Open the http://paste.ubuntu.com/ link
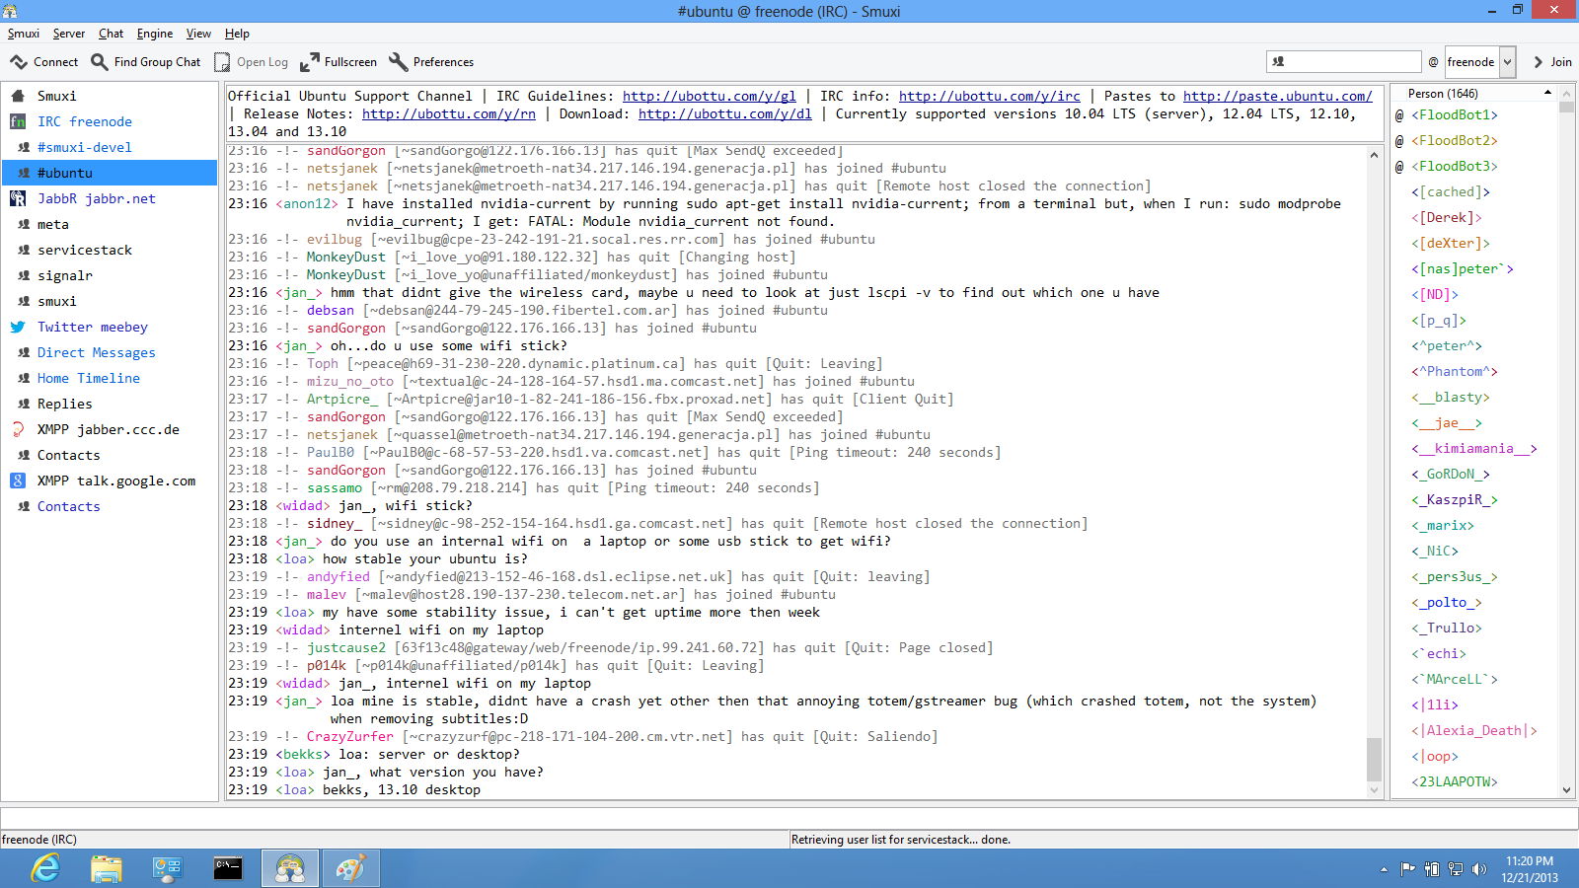Screen dimensions: 1579x888 coord(1278,96)
